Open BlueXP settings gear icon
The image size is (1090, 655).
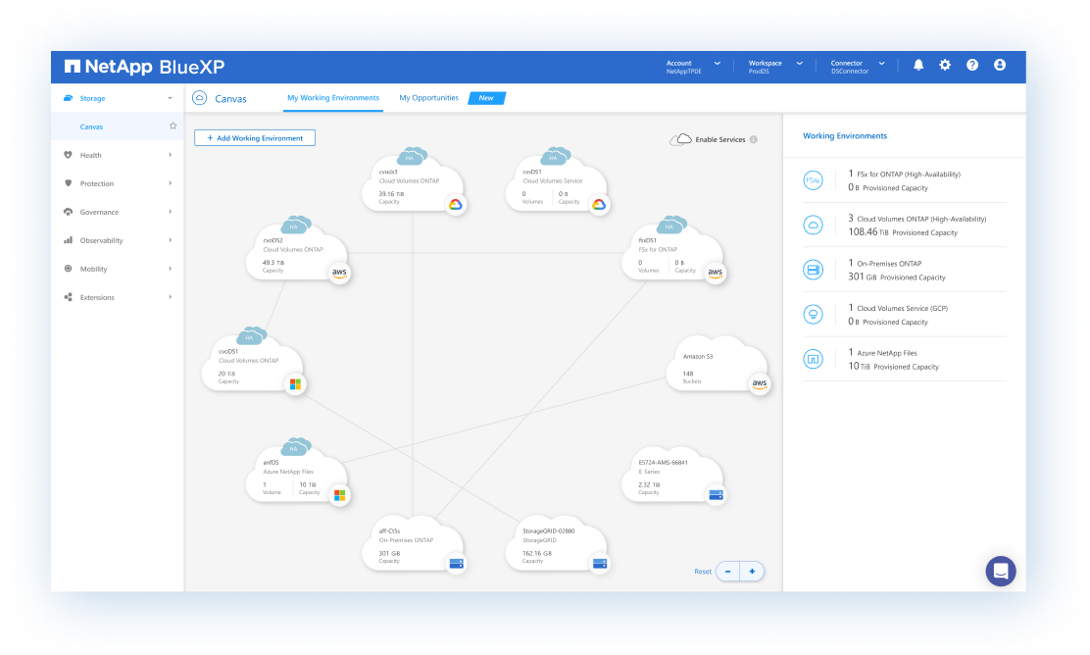pos(944,65)
